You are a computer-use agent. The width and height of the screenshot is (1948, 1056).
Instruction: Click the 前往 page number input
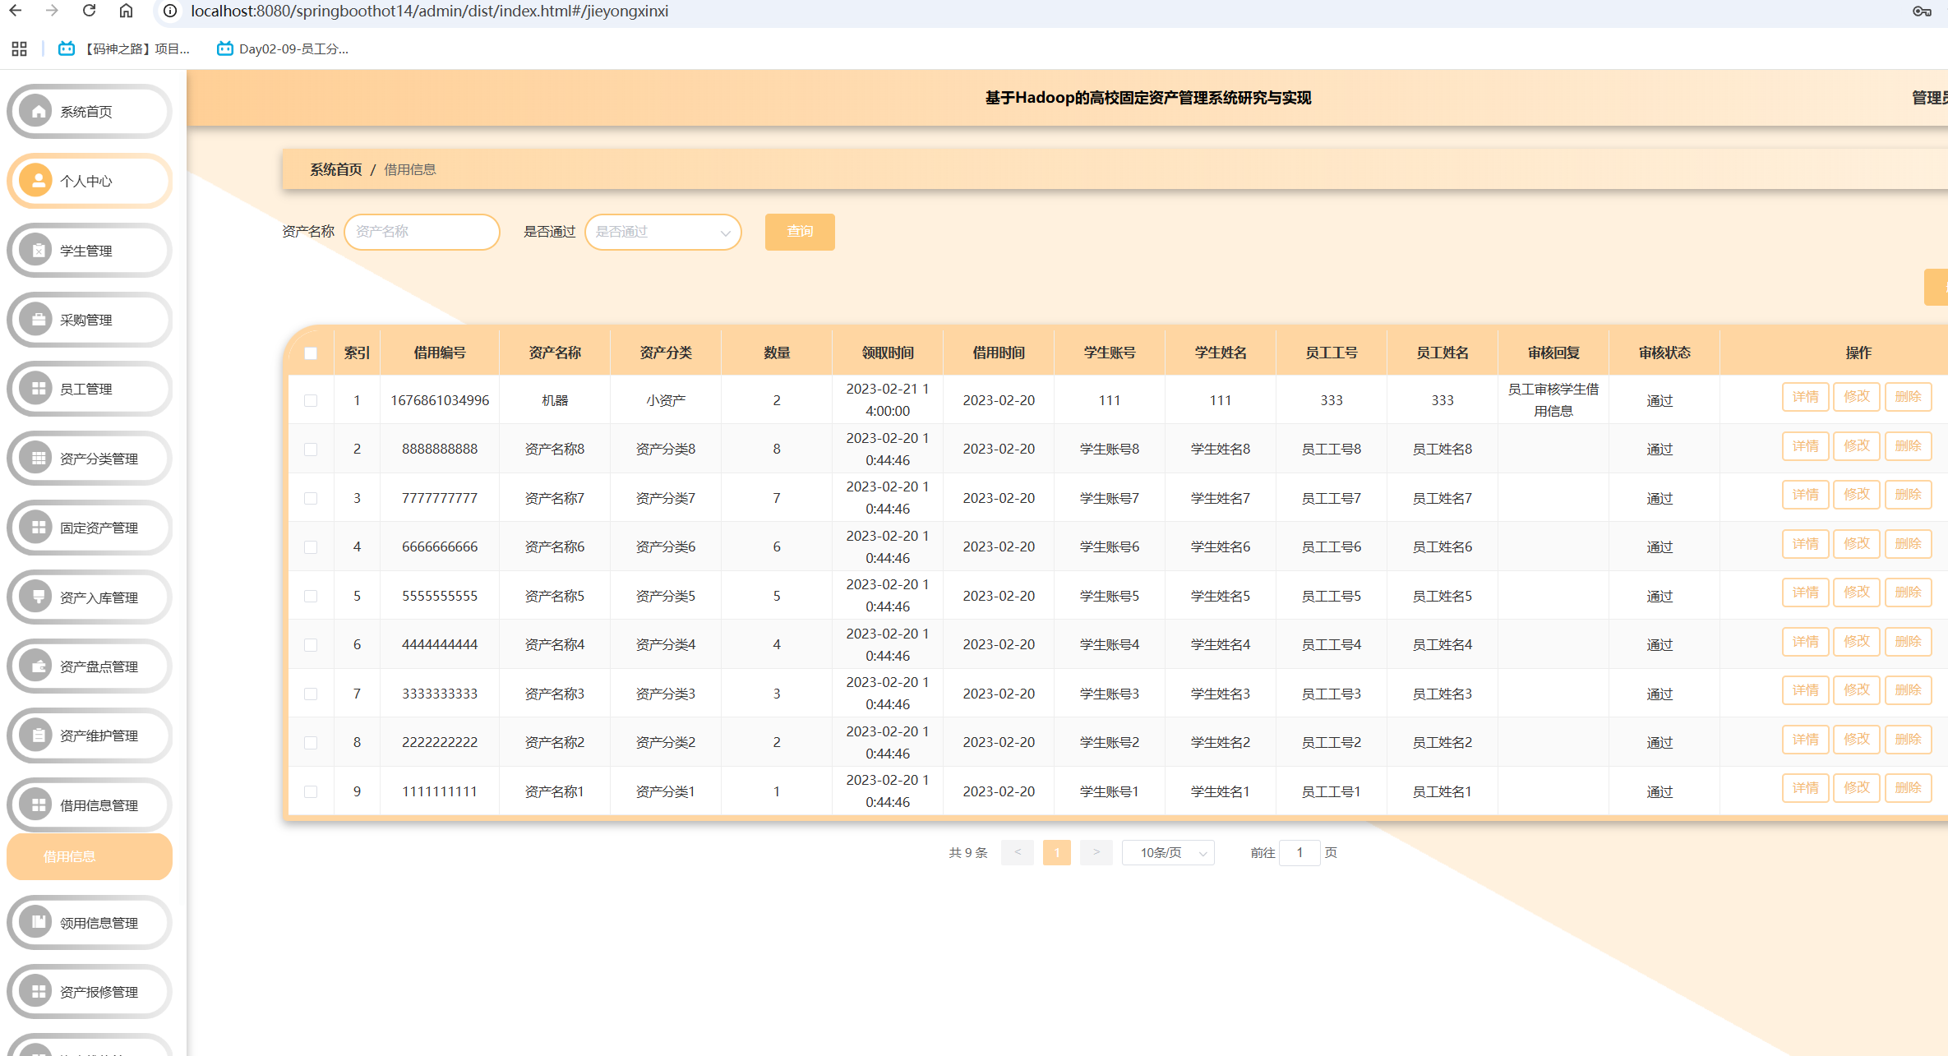1299,852
